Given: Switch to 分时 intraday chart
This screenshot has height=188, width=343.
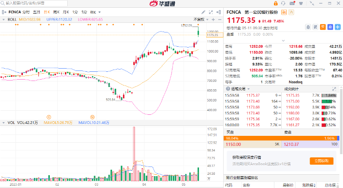Looking at the screenshot, I should (x=26, y=12).
